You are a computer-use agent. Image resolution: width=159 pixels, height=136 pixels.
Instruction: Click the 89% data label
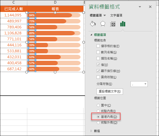32,33
